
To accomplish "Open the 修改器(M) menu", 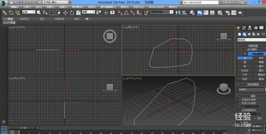I will point(77,7).
